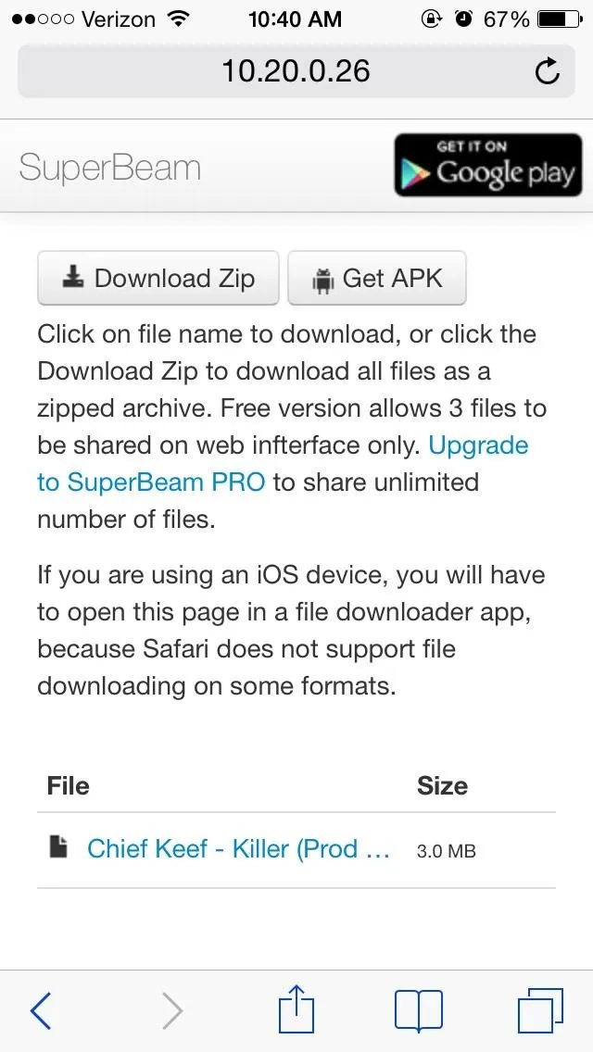Click the Get APK button
This screenshot has height=1052, width=593.
377,278
